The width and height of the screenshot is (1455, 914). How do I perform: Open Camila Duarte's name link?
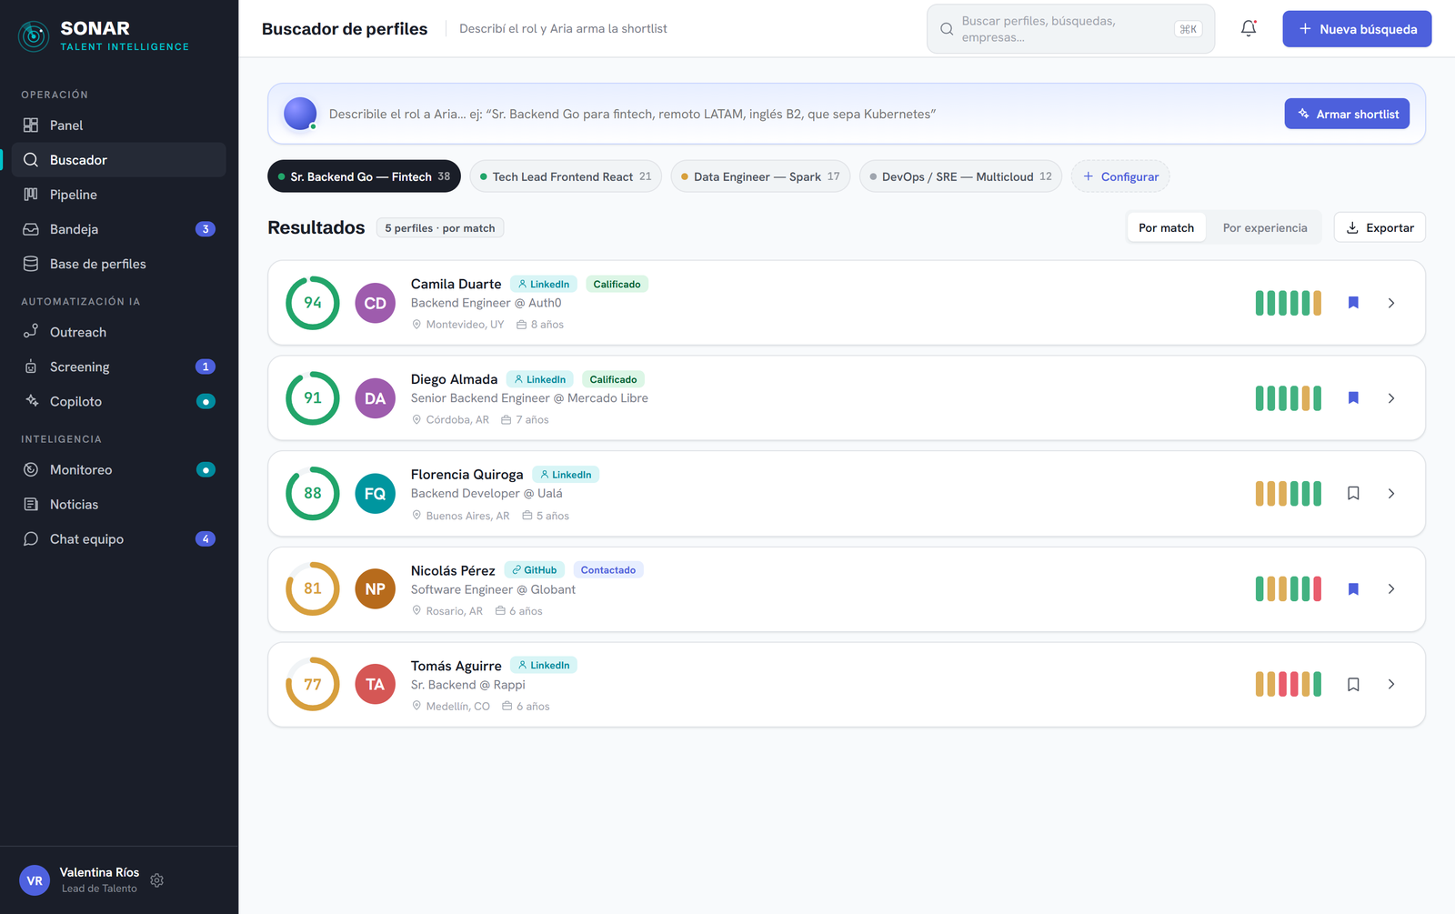(x=456, y=284)
